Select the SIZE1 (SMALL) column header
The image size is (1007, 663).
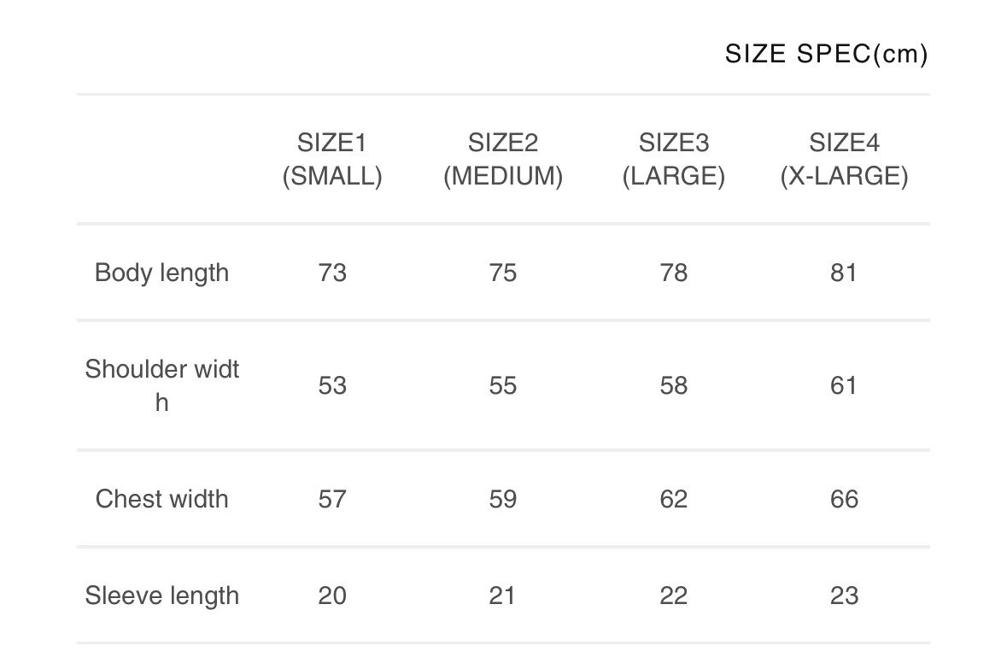coord(332,160)
